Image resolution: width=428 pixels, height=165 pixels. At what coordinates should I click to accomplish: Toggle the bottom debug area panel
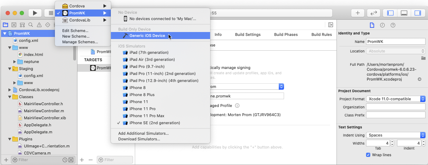(404, 13)
